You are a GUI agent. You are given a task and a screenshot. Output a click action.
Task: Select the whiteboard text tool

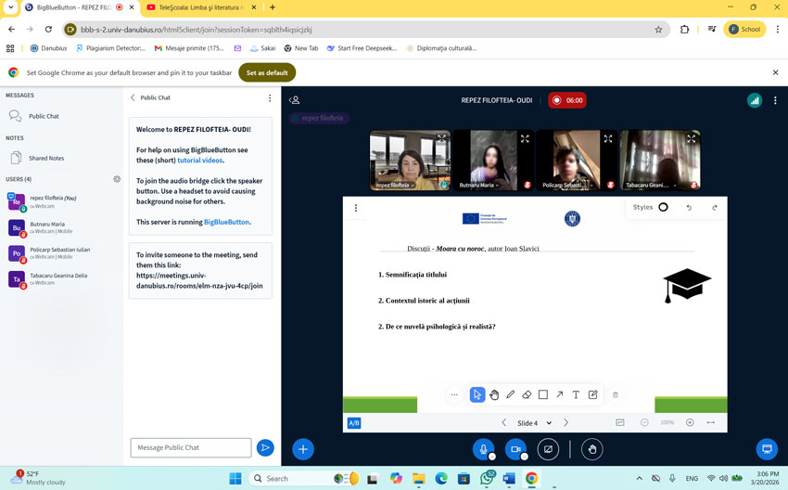[x=576, y=395]
